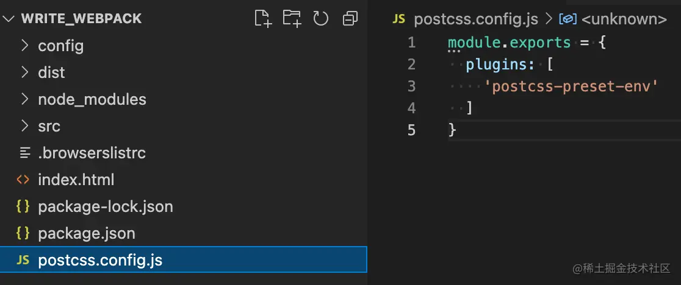Viewport: 681px width, 285px height.
Task: Click postcss.config.js in the breadcrumb
Action: [476, 19]
